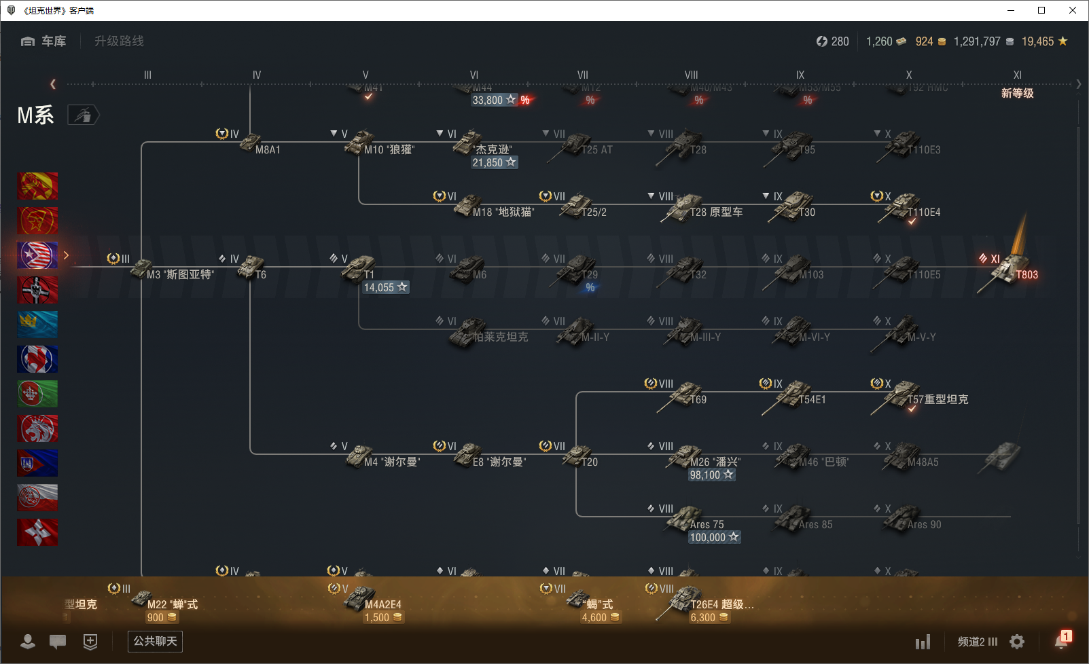Select the green flag with red emblem
1089x664 pixels.
point(37,394)
